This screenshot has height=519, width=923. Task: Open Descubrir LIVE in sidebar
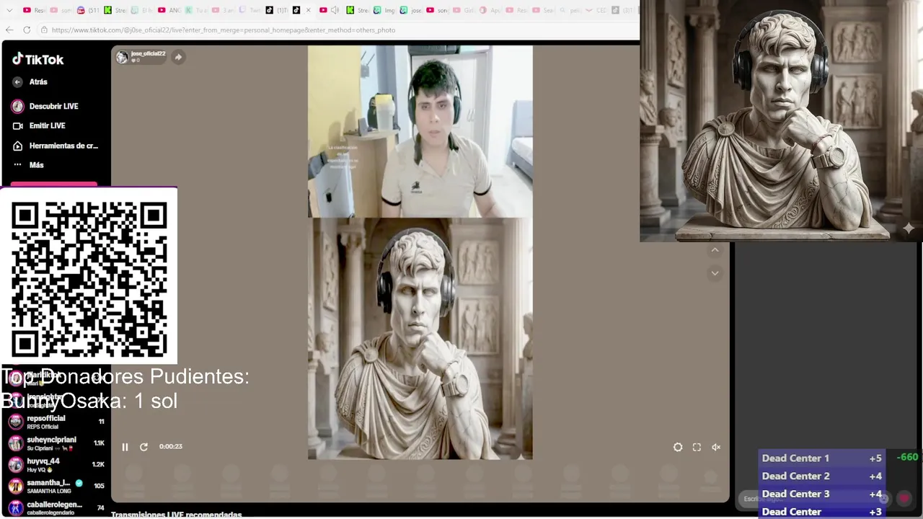point(46,106)
